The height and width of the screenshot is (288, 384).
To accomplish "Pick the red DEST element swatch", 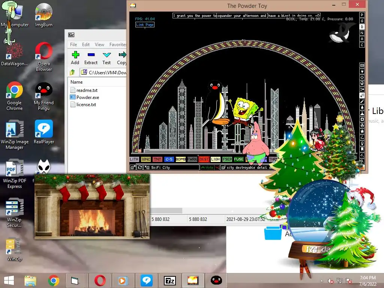I will point(204,159).
